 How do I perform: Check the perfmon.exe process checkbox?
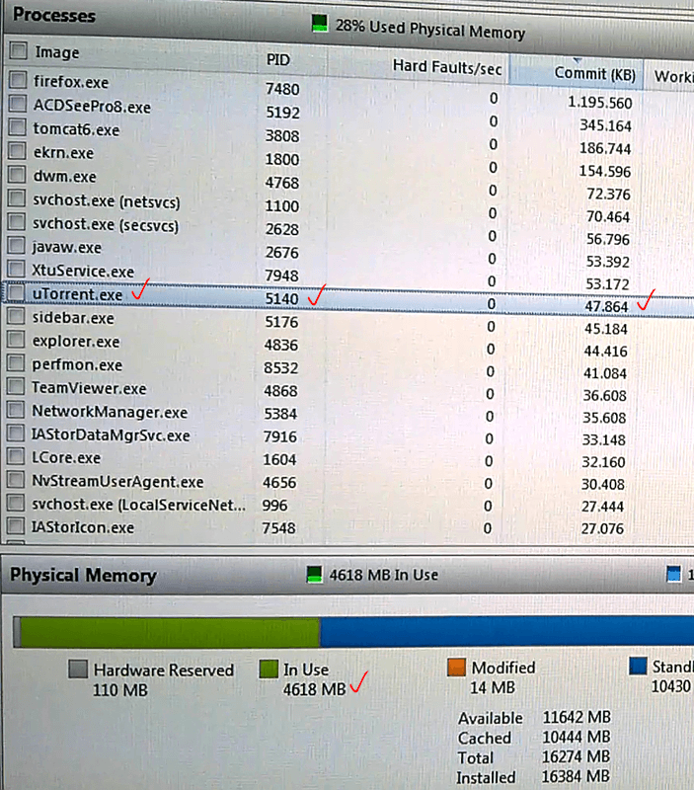(x=15, y=362)
